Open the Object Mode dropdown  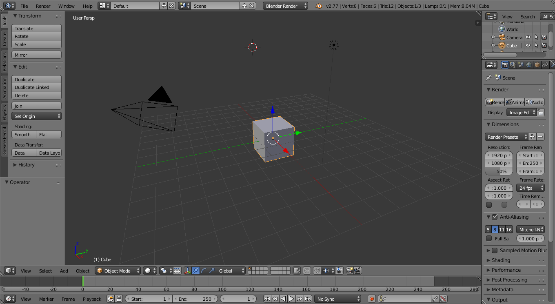click(118, 271)
